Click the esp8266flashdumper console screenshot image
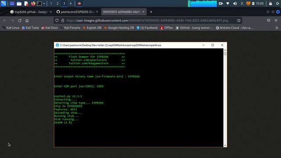The width and height of the screenshot is (281, 158). [x=140, y=95]
